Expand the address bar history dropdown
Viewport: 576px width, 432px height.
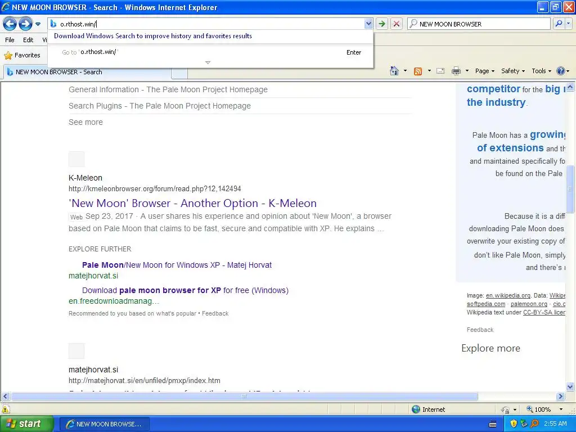click(x=368, y=24)
